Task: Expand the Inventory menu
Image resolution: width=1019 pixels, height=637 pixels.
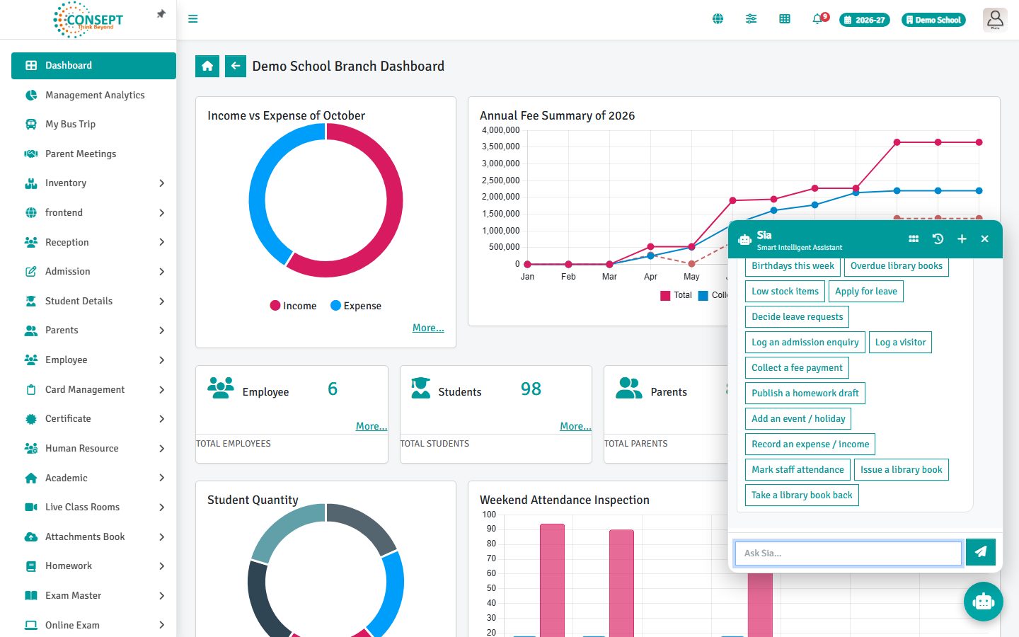Action: coord(93,183)
